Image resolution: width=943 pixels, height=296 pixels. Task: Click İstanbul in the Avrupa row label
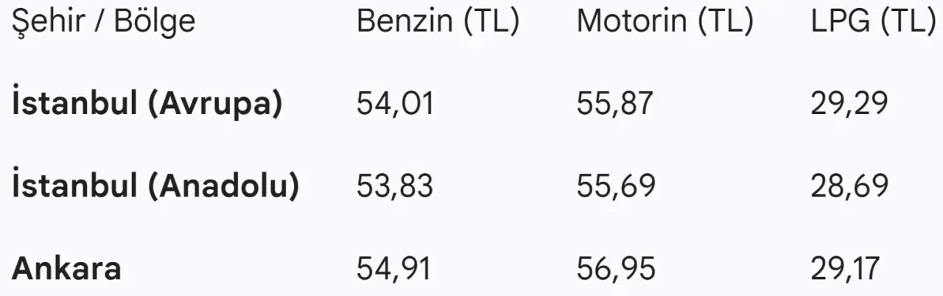pos(74,104)
